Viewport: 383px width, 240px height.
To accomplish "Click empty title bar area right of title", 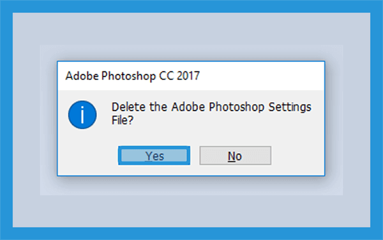I will click(261, 76).
